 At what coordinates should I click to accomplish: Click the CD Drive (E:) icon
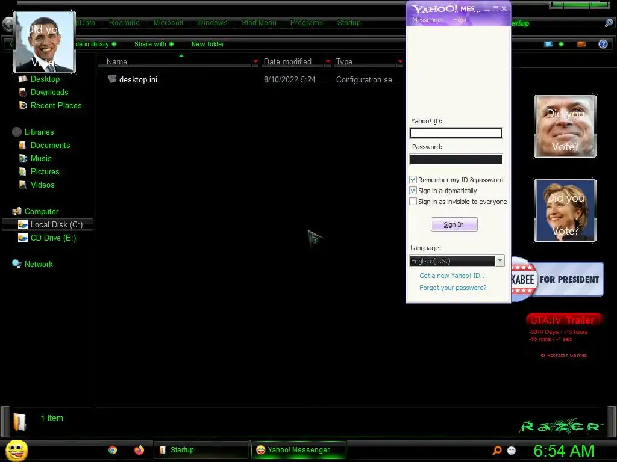[23, 238]
